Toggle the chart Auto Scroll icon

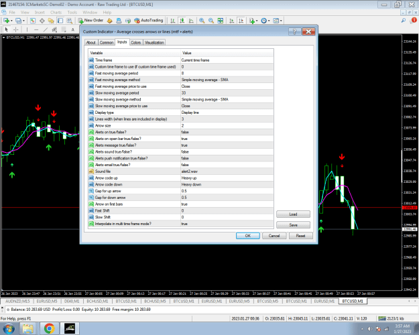(232, 21)
